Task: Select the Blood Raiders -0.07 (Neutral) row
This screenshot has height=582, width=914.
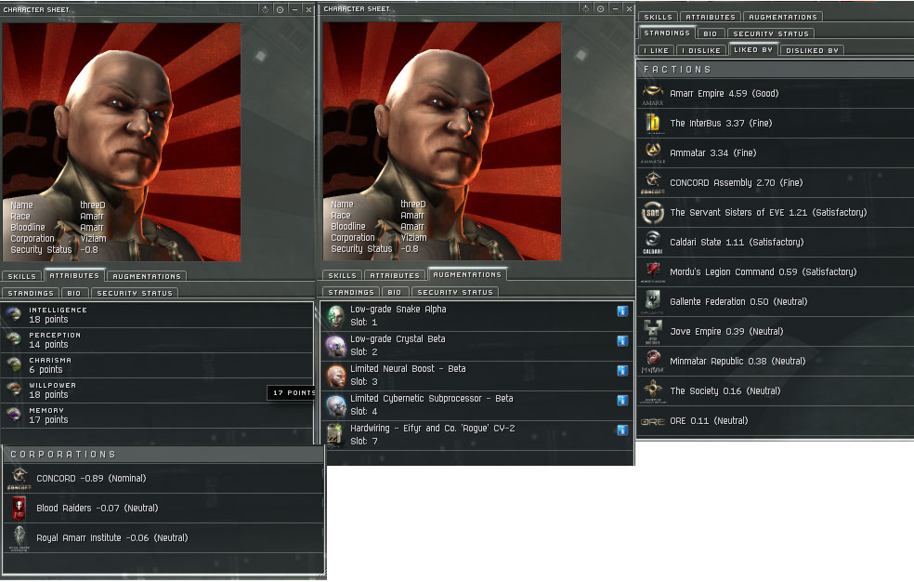Action: click(163, 509)
